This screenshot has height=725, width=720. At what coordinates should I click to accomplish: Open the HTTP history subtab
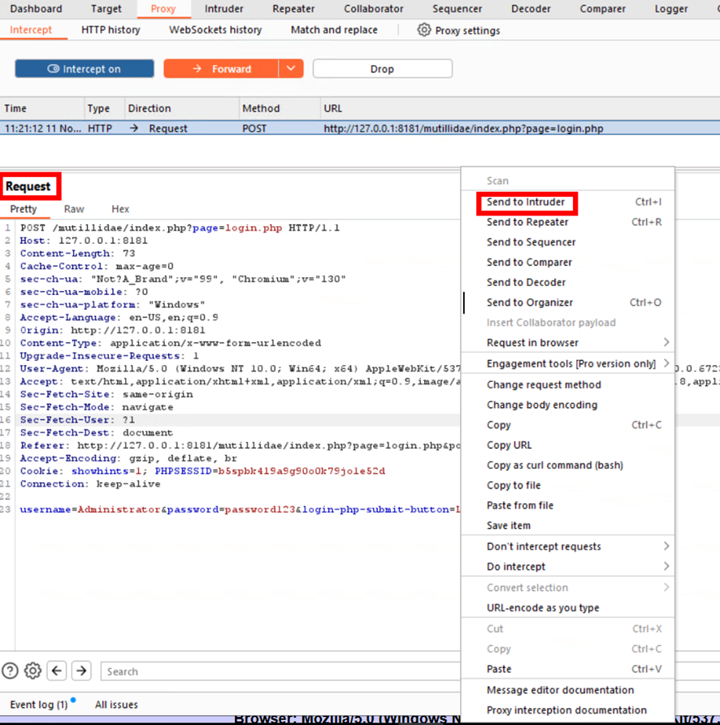coord(111,30)
